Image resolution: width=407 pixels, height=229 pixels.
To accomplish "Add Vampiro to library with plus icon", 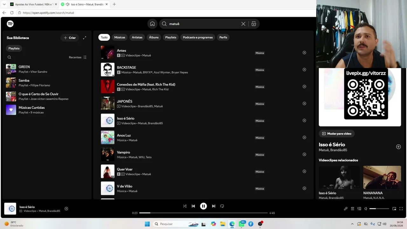I will point(304,155).
